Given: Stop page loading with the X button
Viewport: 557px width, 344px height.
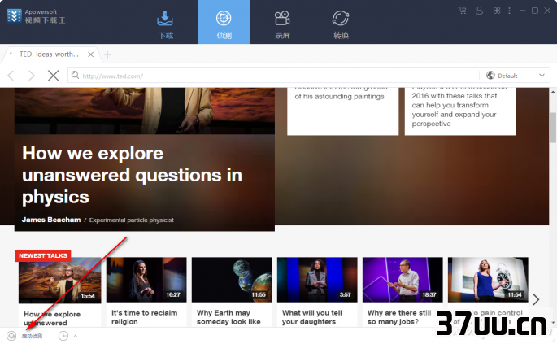Looking at the screenshot, I should (x=54, y=76).
